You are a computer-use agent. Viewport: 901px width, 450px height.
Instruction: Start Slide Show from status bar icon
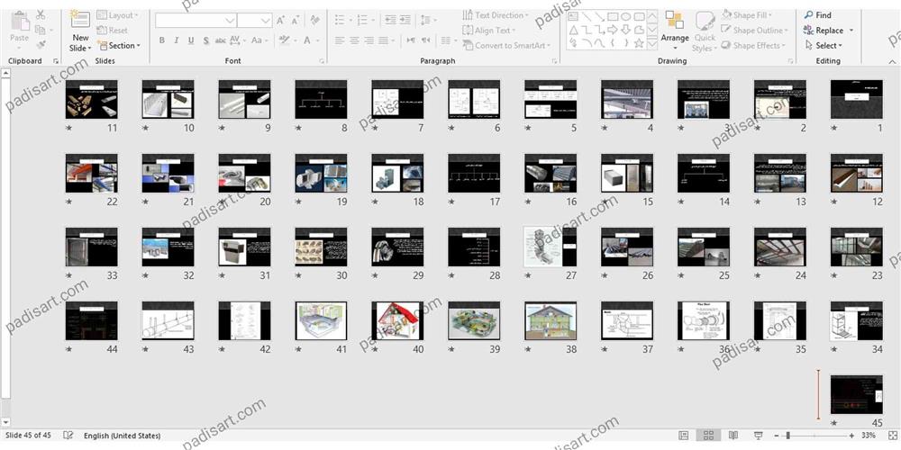[x=757, y=436]
